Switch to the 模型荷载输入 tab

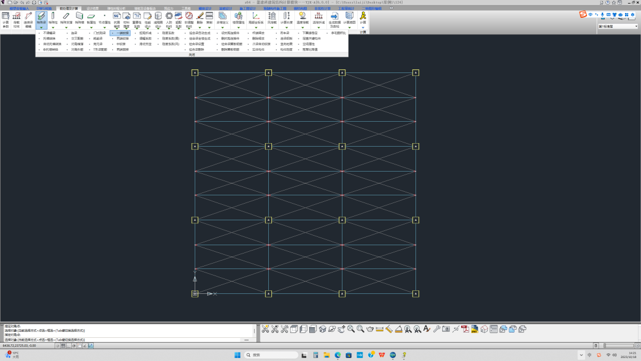(19, 8)
